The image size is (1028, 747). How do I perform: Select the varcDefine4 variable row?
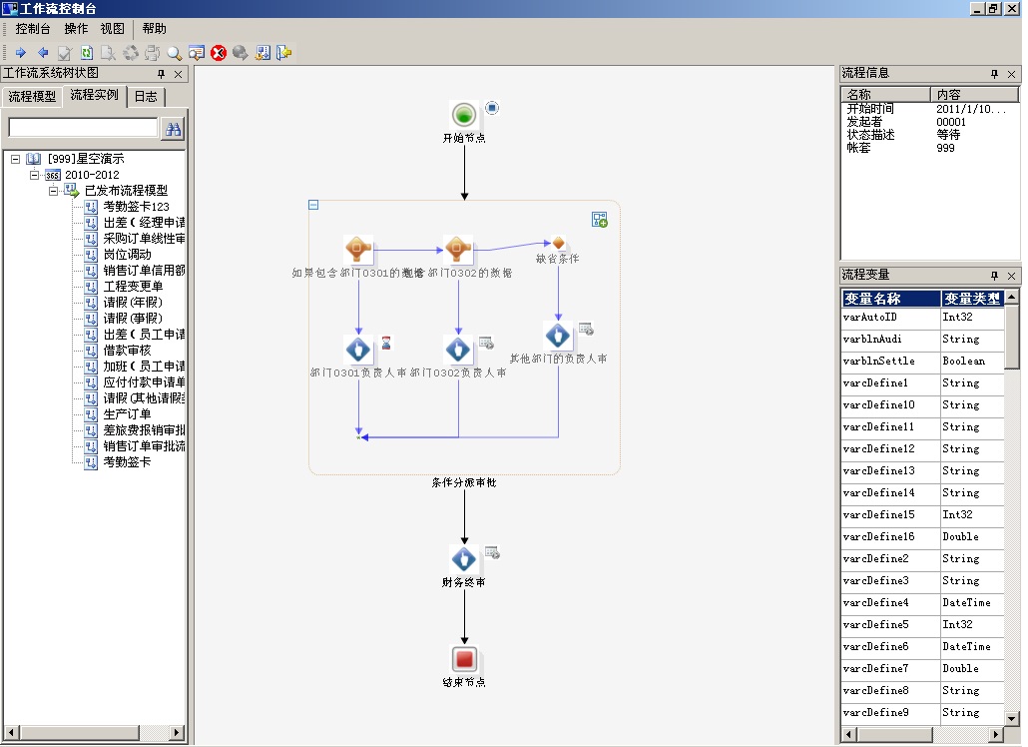[x=922, y=603]
